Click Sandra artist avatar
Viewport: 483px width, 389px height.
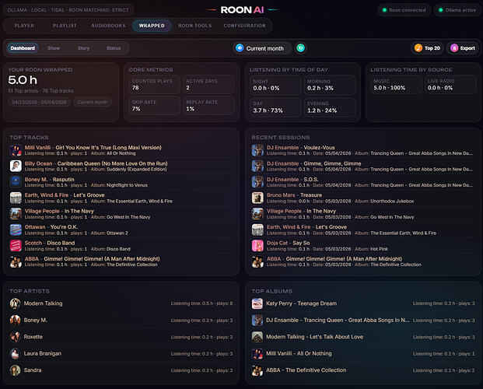pyautogui.click(x=15, y=370)
